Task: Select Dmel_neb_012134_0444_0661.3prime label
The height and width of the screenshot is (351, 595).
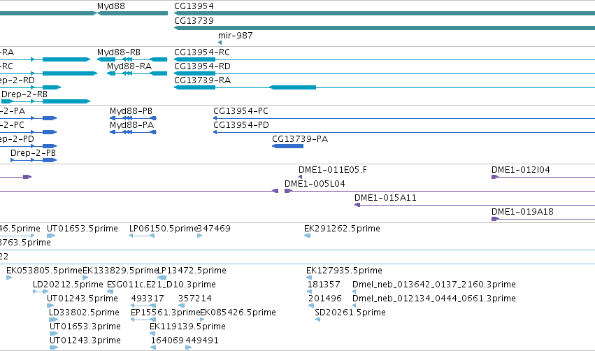Action: coord(434,299)
